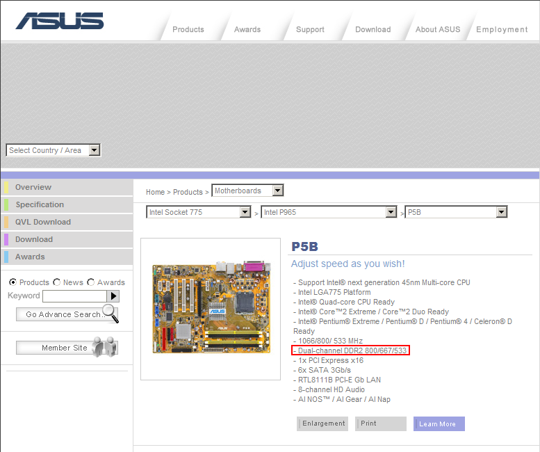The image size is (540, 452).
Task: Open the P5B model dropdown
Action: [x=456, y=212]
